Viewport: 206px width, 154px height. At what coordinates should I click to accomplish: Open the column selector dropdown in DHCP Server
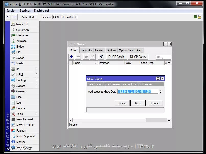(x=169, y=63)
